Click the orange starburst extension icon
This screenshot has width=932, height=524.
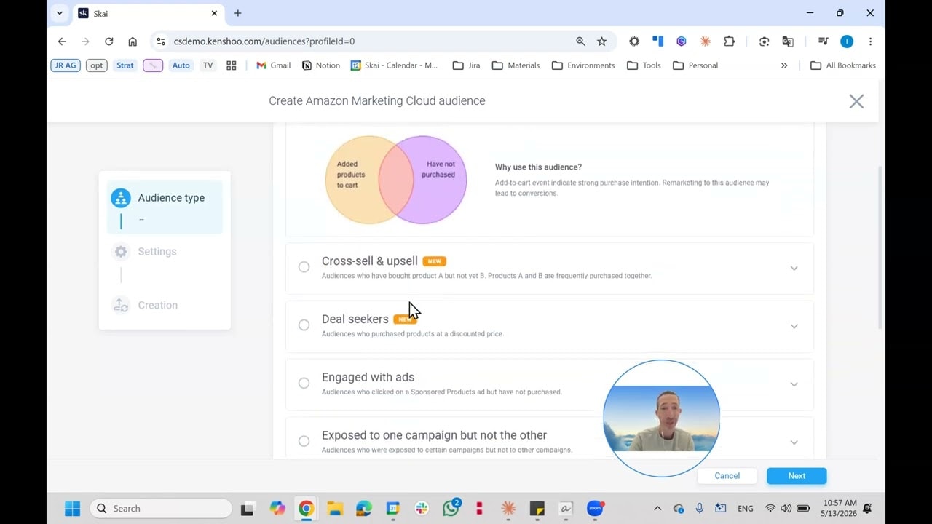705,41
